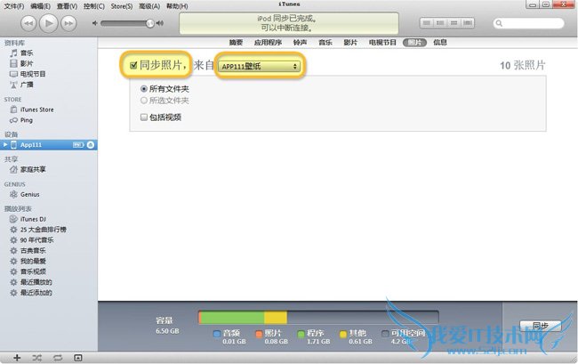
Task: Click the 音频 capacity legend swatch
Action: (x=217, y=334)
